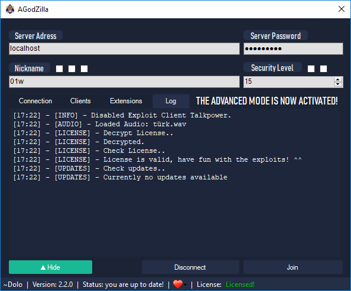Click the Security Level label
The height and width of the screenshot is (291, 351).
(272, 68)
